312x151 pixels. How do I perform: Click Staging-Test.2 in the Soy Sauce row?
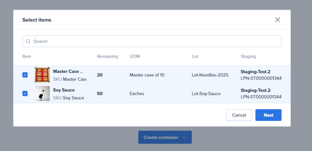[255, 90]
